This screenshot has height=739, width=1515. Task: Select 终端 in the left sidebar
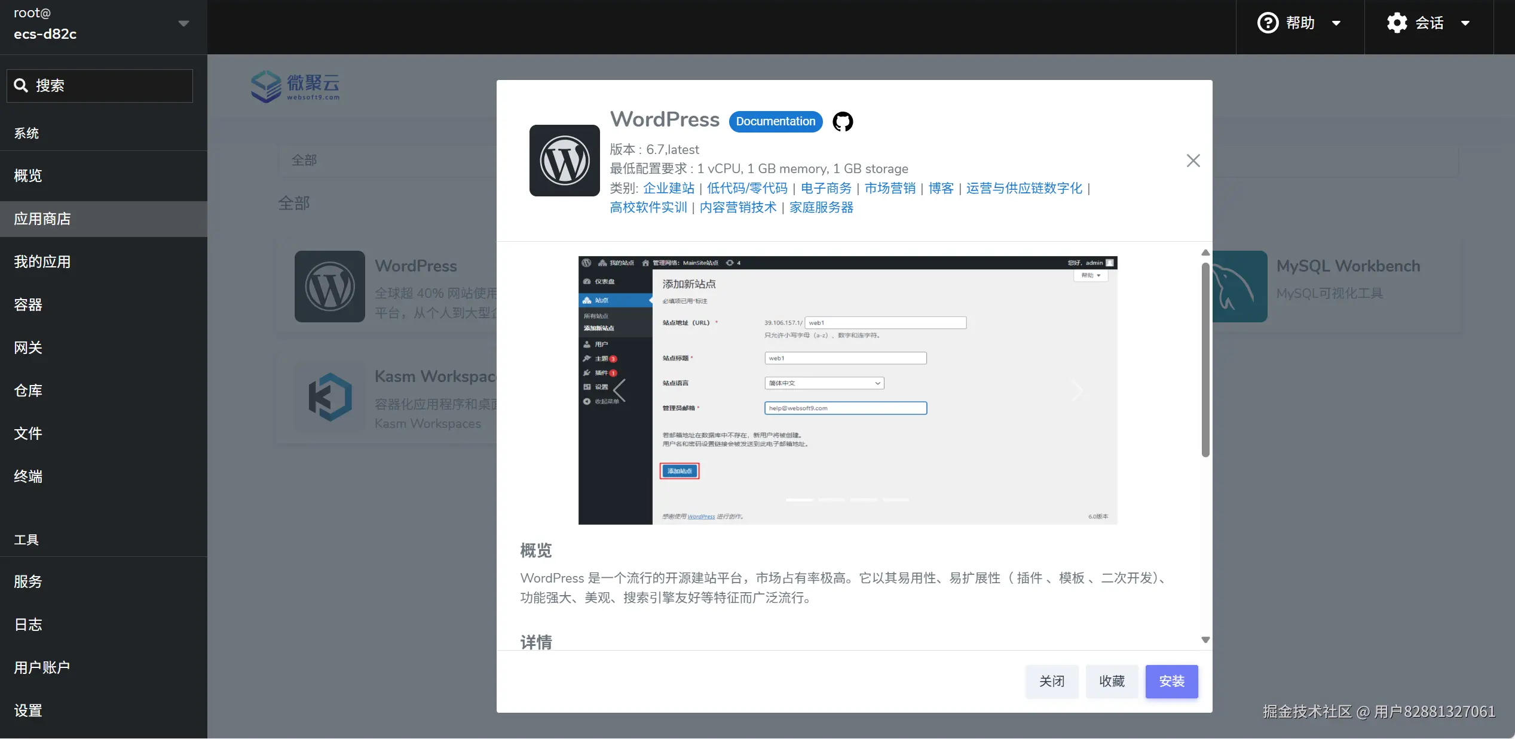pos(28,476)
